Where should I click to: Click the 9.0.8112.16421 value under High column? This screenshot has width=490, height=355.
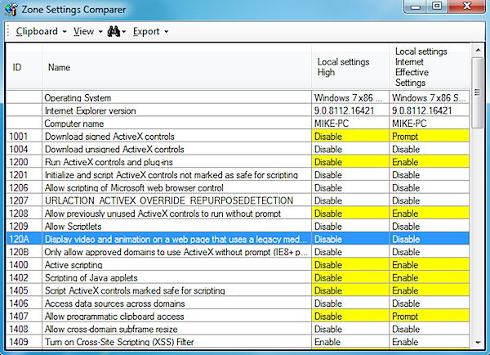point(350,110)
